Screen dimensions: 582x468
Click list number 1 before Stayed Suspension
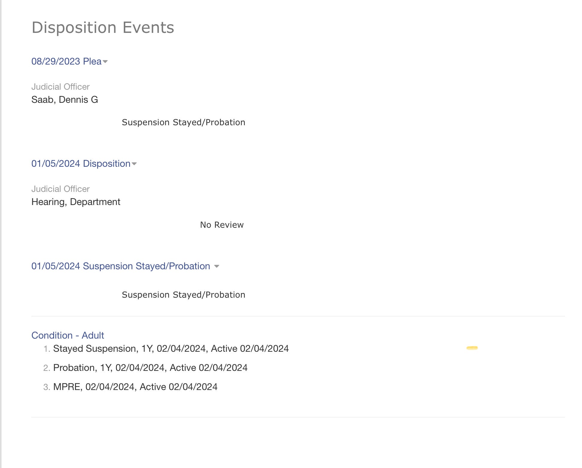pos(46,349)
